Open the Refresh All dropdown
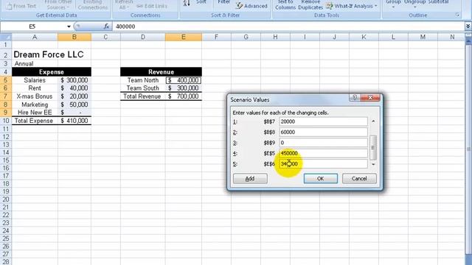The height and width of the screenshot is (265, 472). click(124, 4)
